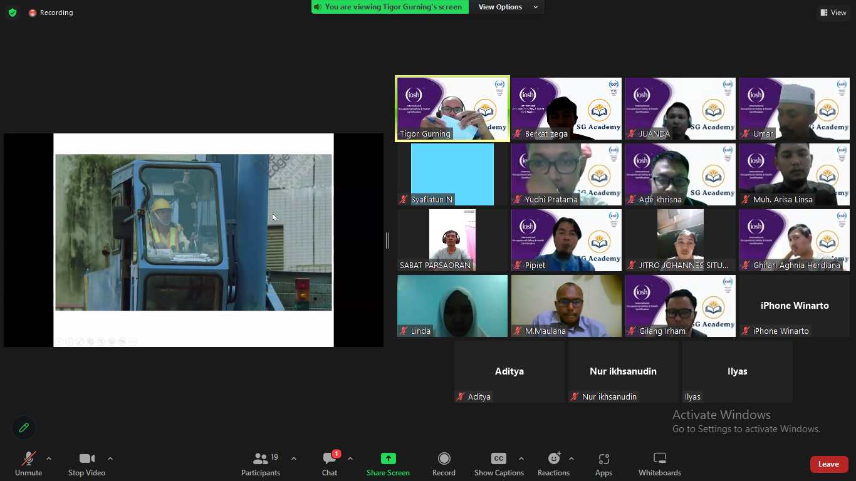Expand audio settings arrow next to Unmute
The image size is (856, 481).
pos(49,458)
